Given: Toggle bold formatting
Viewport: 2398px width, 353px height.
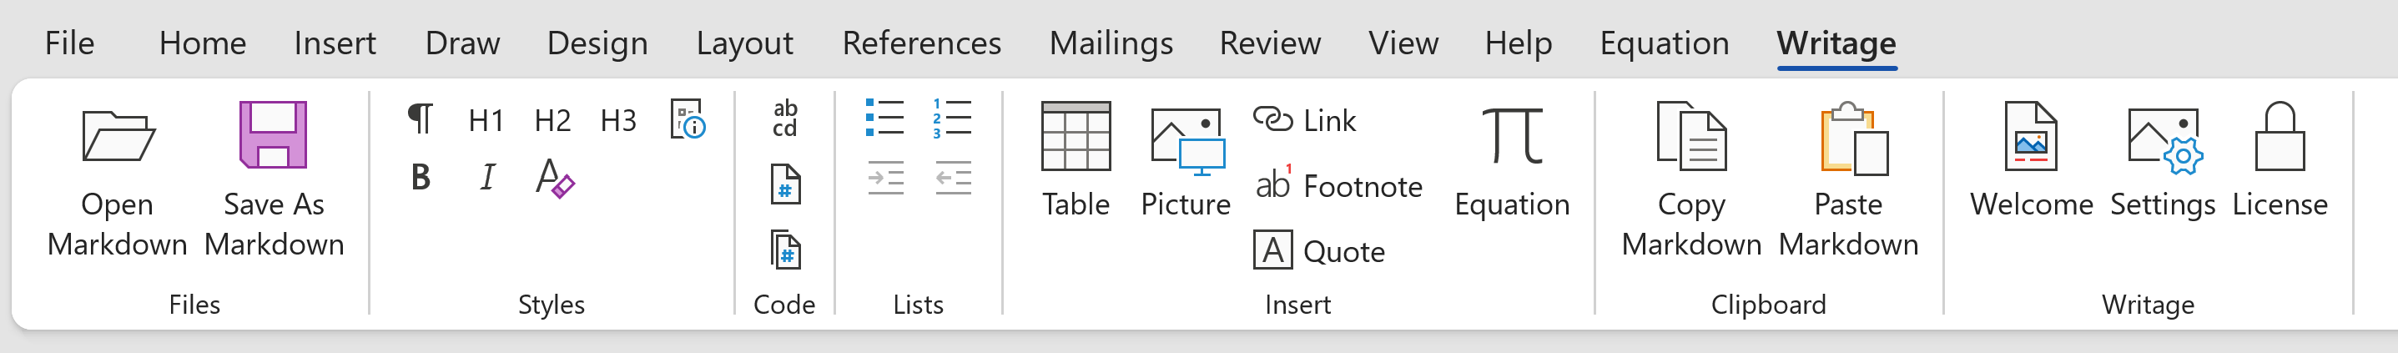Looking at the screenshot, I should point(421,177).
